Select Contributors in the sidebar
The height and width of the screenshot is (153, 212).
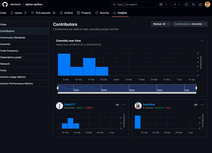point(24,31)
